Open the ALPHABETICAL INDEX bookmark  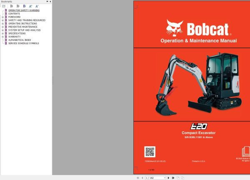[20, 40]
